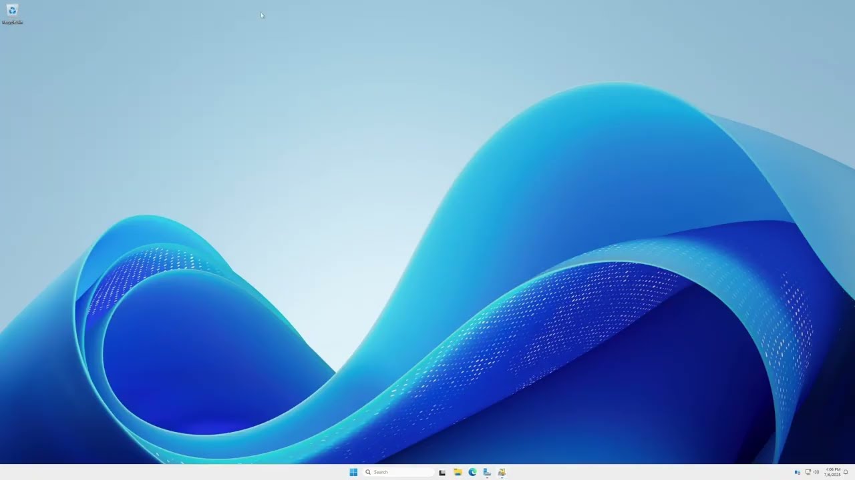Click the taskbar Search box

pyautogui.click(x=399, y=472)
